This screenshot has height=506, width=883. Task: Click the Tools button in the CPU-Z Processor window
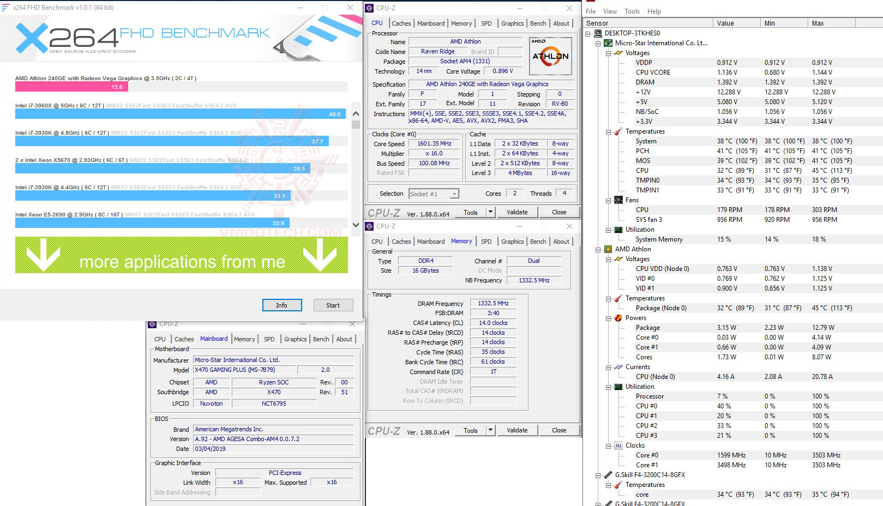pos(471,212)
